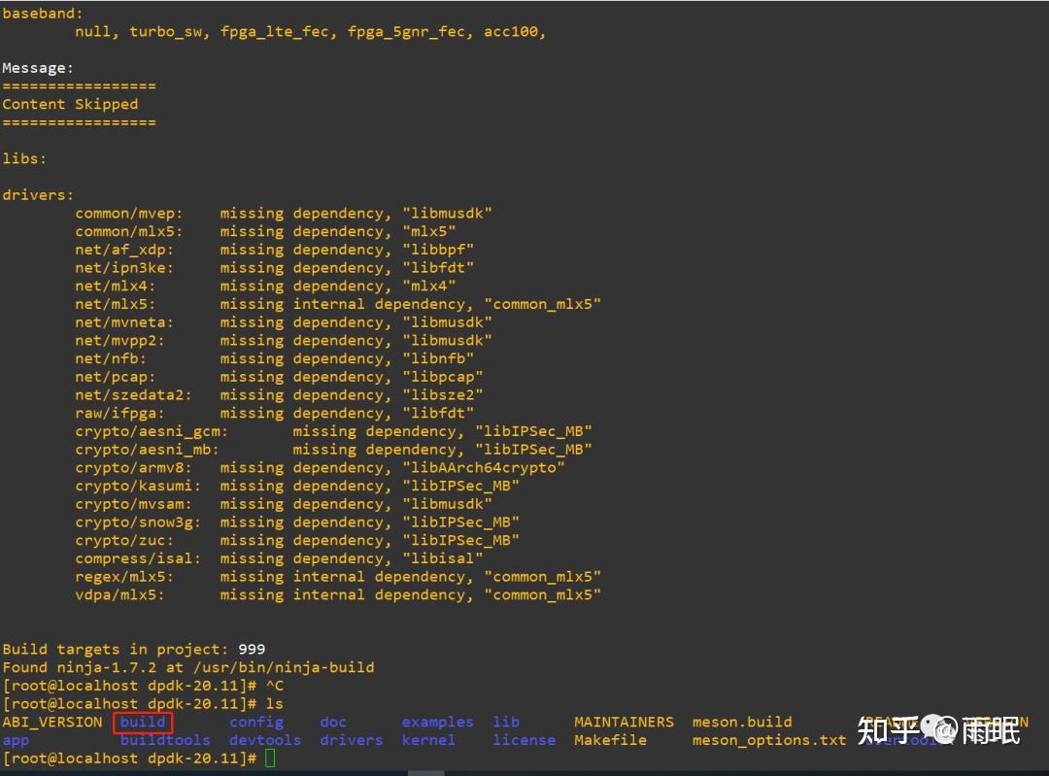Click the drivers directory in the listing
The height and width of the screenshot is (776, 1049).
tap(352, 740)
